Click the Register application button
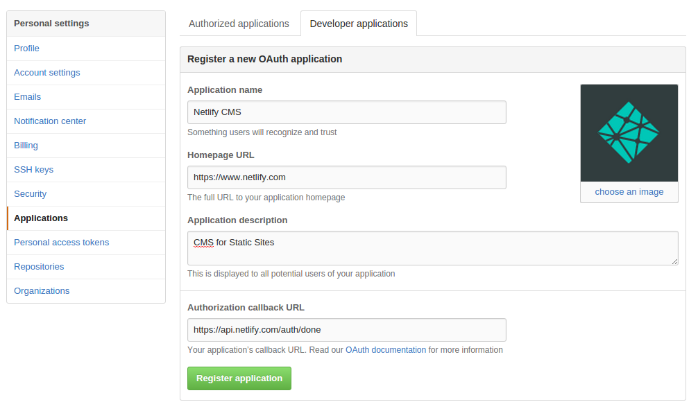Viewport: 698px width, 411px height. coord(239,378)
